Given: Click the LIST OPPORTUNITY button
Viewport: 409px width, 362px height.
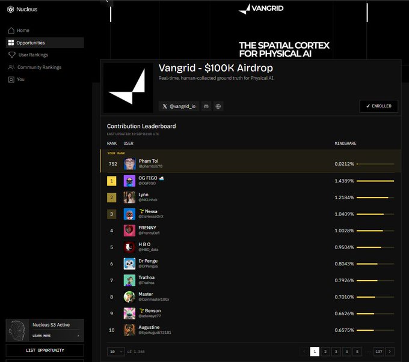Looking at the screenshot, I should (x=45, y=350).
